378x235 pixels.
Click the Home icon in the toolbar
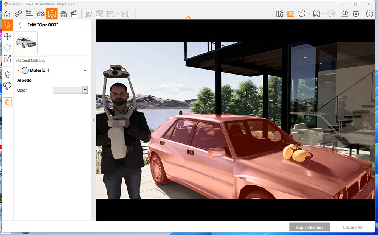pos(7,14)
